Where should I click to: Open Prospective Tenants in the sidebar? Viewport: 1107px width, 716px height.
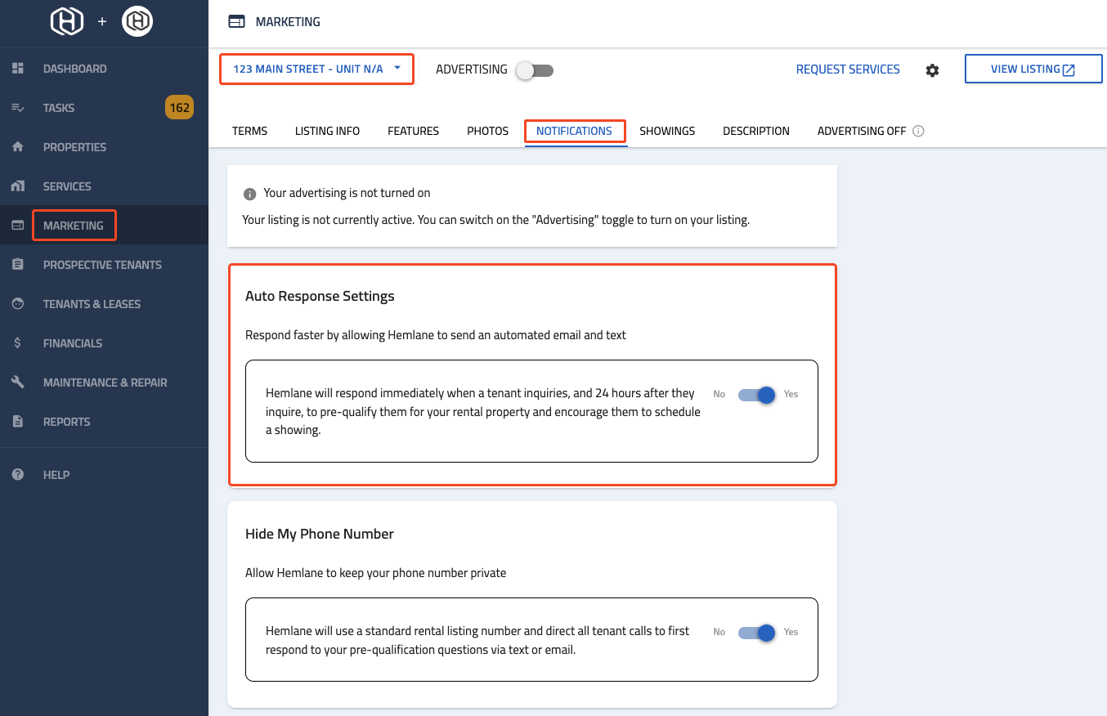102,265
